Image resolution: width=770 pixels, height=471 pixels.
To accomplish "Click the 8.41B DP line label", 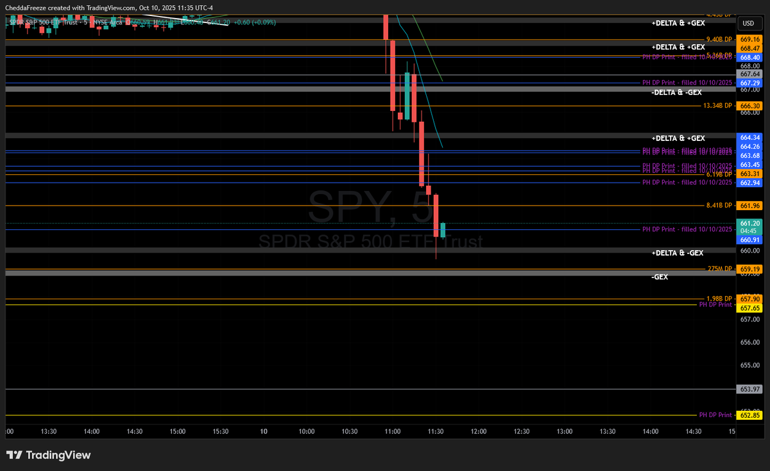I will point(719,206).
